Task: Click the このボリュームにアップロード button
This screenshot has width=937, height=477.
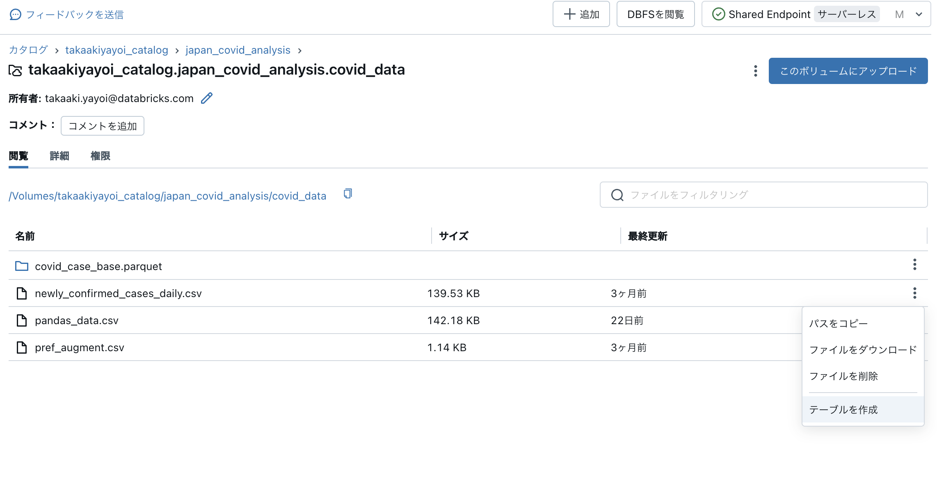Action: [848, 71]
